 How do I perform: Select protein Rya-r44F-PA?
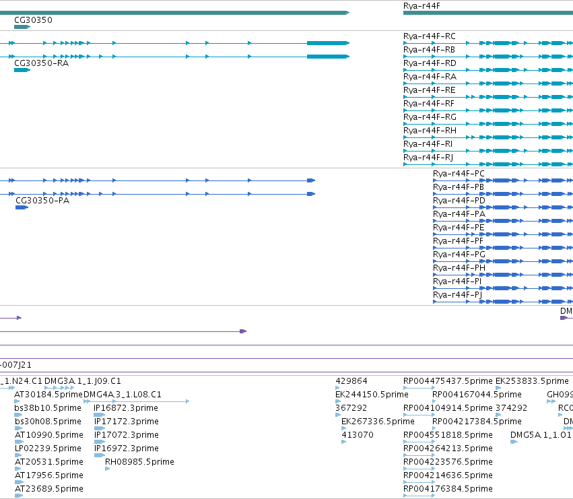[x=459, y=214]
